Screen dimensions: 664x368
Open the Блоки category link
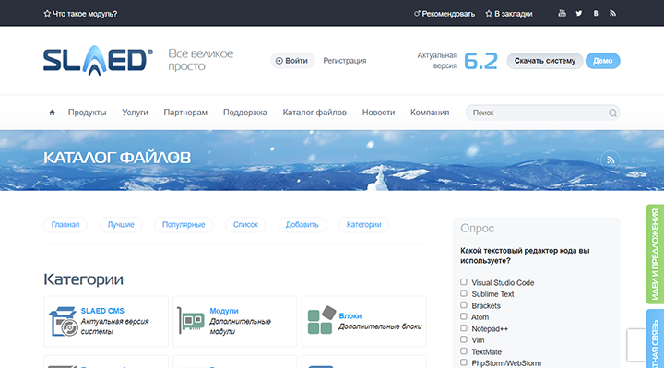pos(350,315)
